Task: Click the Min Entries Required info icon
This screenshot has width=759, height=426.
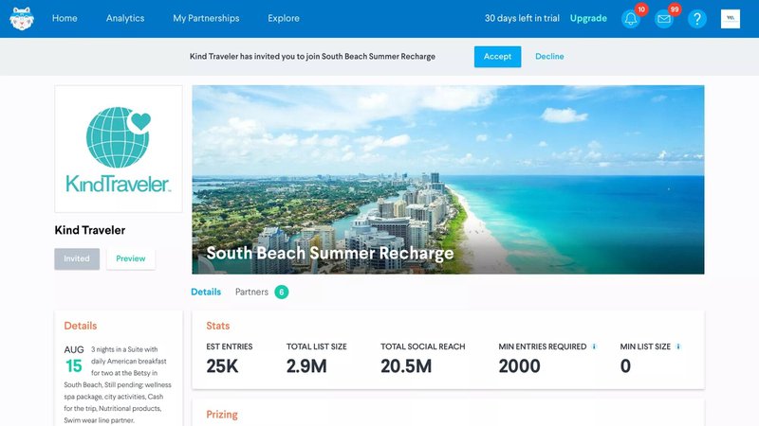Action: click(595, 346)
